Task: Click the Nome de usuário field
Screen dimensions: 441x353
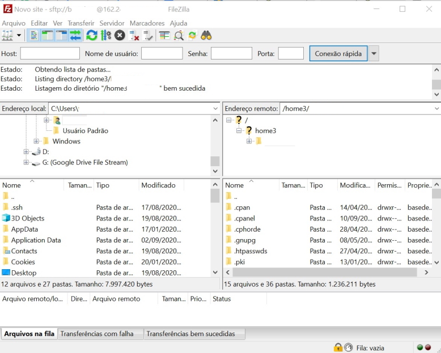Action: (x=162, y=53)
